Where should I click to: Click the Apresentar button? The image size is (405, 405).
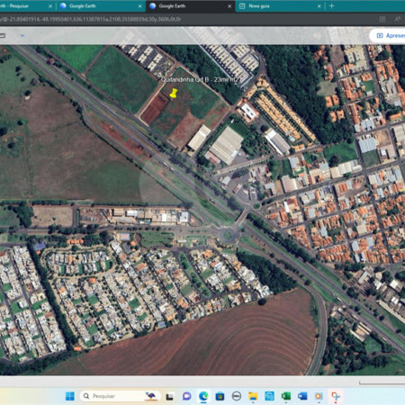click(x=389, y=36)
